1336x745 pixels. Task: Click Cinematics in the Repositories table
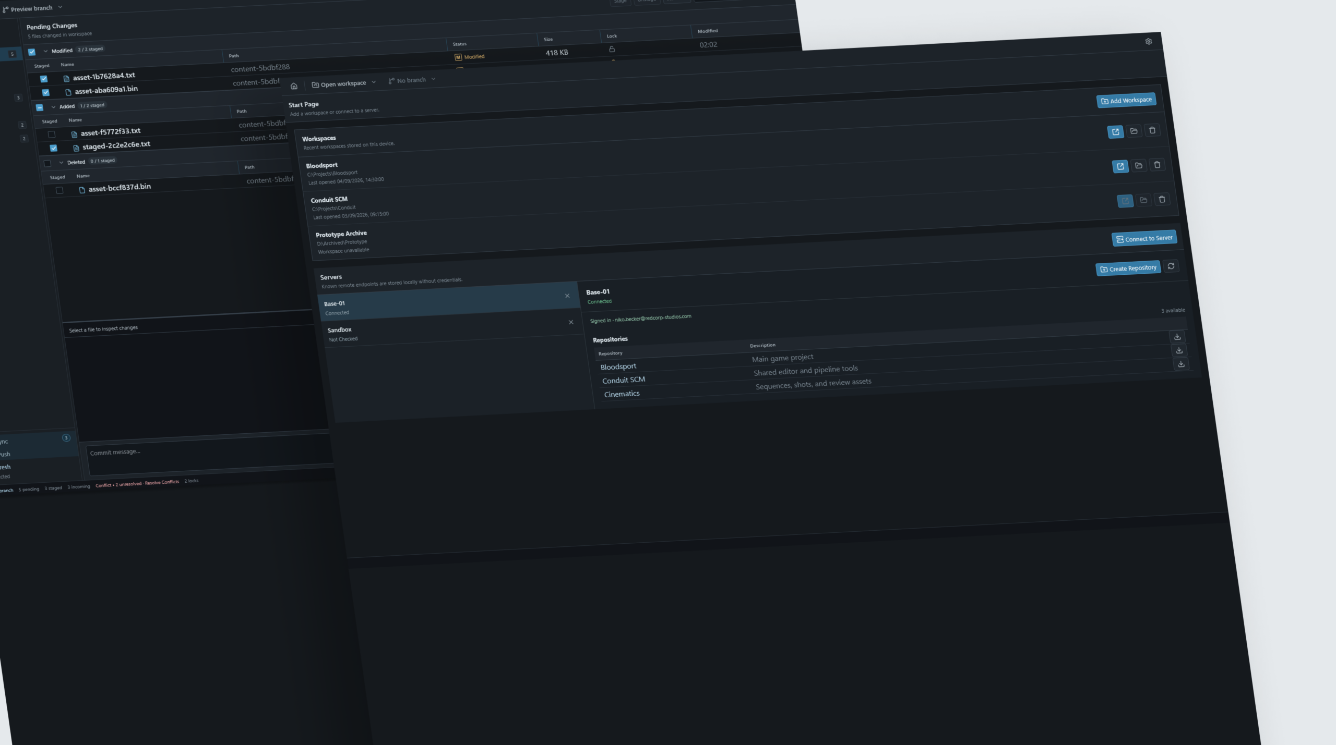tap(622, 394)
